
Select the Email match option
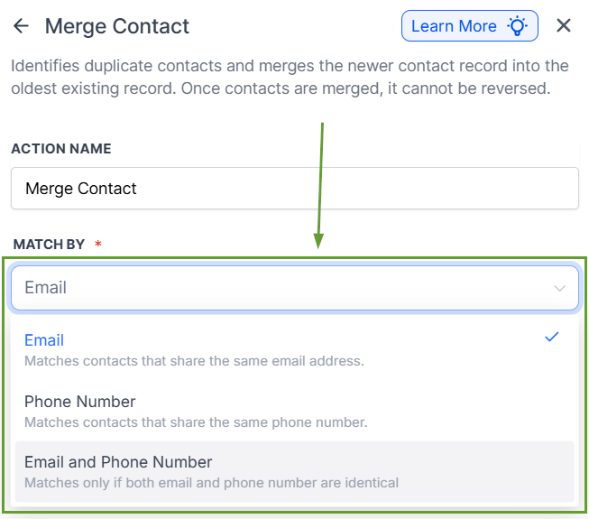coord(44,340)
